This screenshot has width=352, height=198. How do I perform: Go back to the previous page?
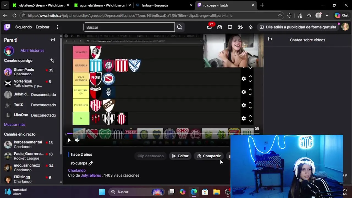[5, 16]
